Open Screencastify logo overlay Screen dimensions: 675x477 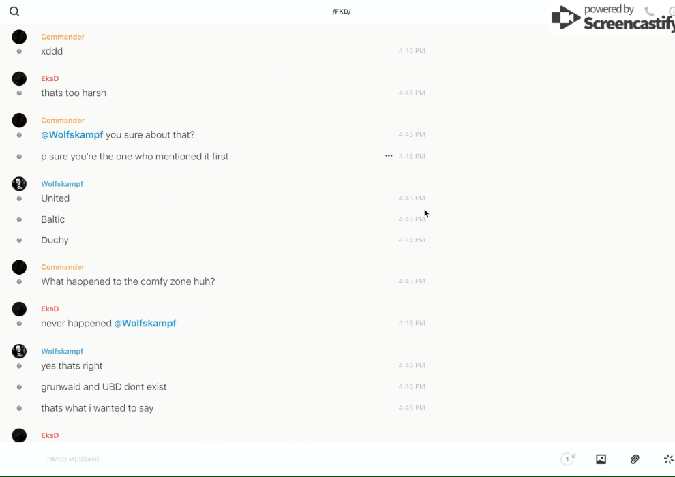(x=612, y=18)
